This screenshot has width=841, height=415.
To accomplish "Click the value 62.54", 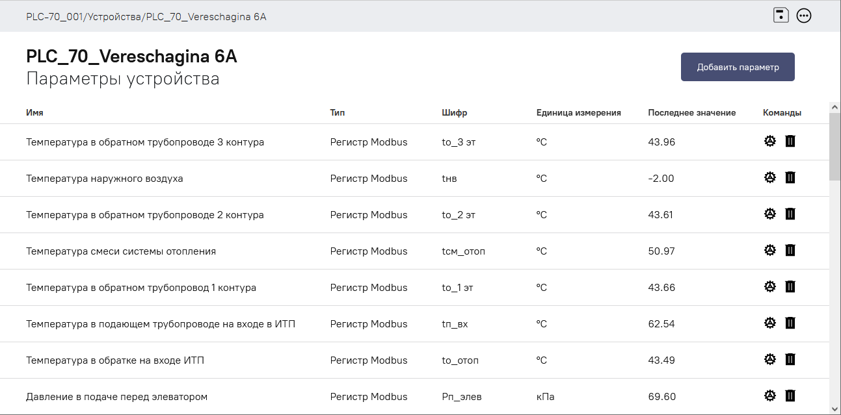I will pyautogui.click(x=661, y=323).
